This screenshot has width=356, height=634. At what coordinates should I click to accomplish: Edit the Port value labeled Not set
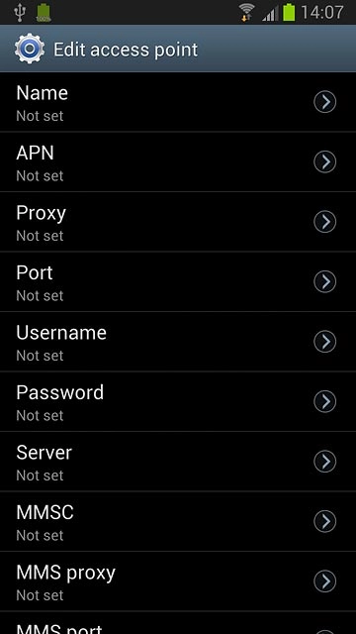40,295
